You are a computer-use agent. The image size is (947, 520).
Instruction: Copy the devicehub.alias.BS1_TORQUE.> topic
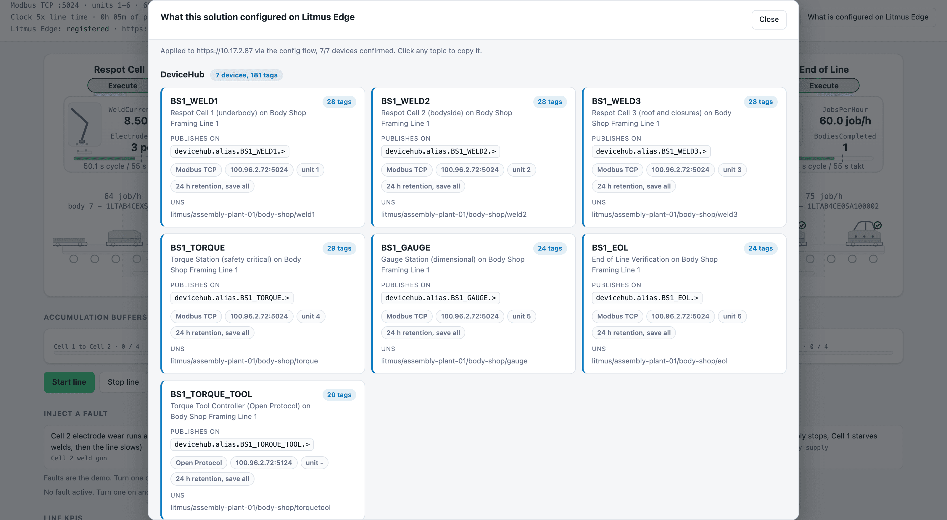pos(232,298)
